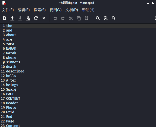
Task: Click the word "described" on line 11
Action: 15,71
